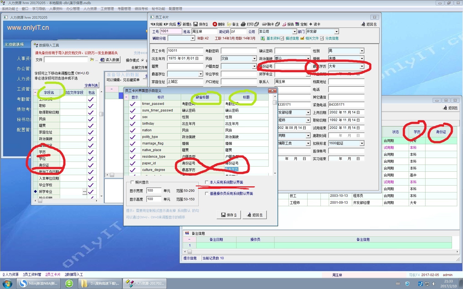Open the 民族 dropdown showing 汉族

[x=254, y=59]
